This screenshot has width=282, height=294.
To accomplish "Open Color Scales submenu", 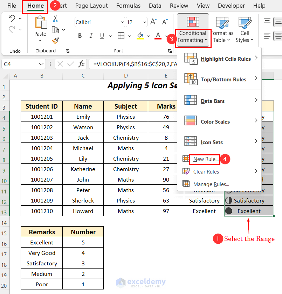I will pyautogui.click(x=219, y=122).
